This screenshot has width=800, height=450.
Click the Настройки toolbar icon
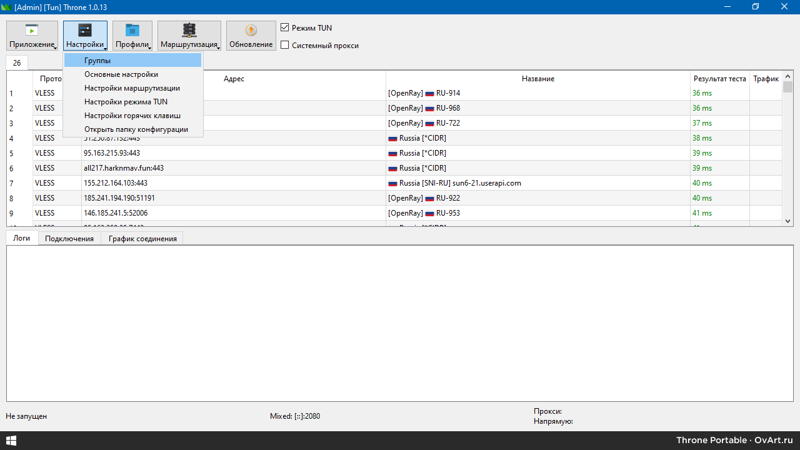[85, 30]
